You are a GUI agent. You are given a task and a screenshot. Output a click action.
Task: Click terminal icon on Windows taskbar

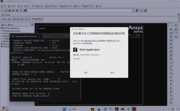122,109
